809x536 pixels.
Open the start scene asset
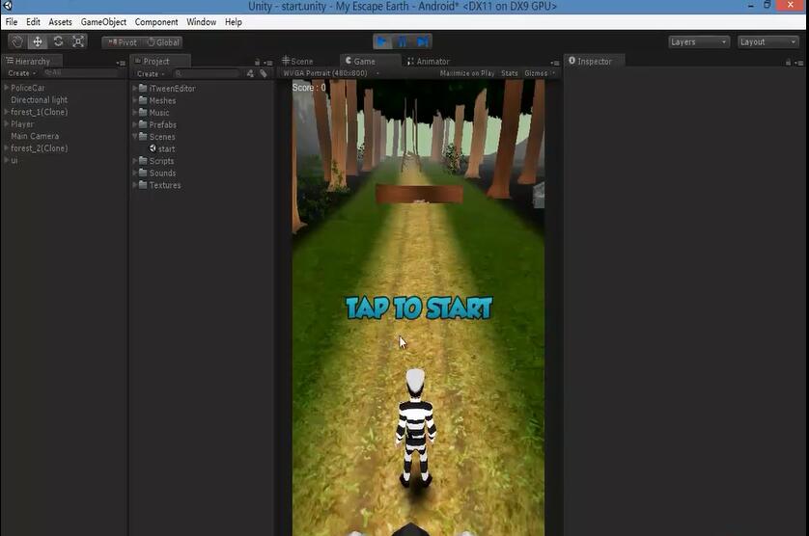pyautogui.click(x=166, y=149)
